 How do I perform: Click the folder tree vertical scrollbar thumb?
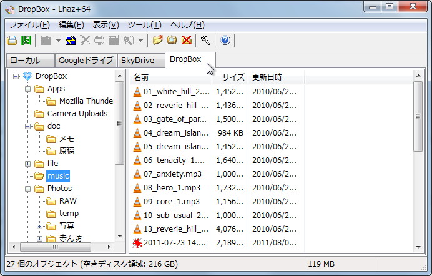click(x=119, y=123)
